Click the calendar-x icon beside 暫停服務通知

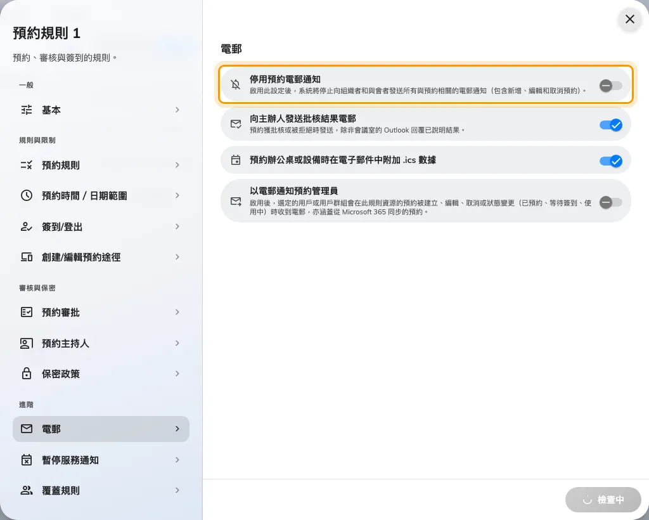[27, 460]
